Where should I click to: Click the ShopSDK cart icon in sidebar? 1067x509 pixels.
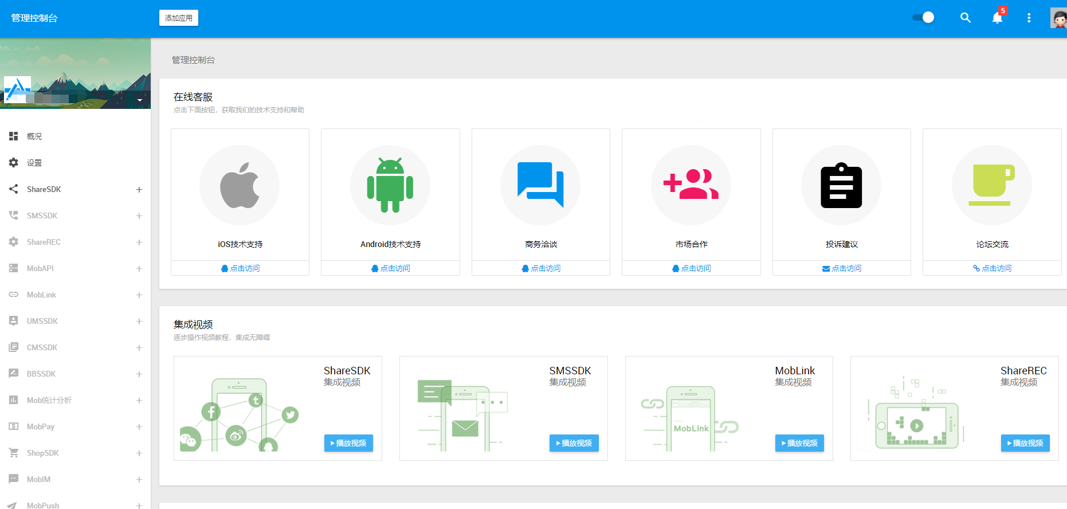click(x=14, y=453)
